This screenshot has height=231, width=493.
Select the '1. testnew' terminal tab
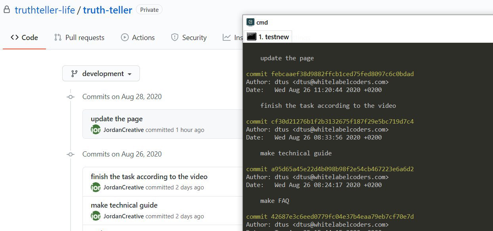coord(268,37)
